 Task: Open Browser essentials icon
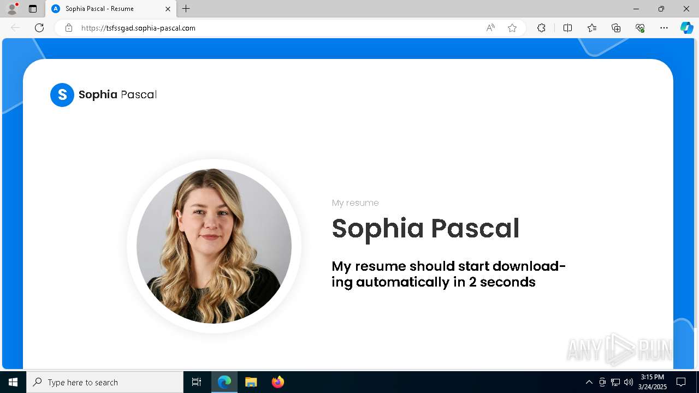(x=640, y=28)
